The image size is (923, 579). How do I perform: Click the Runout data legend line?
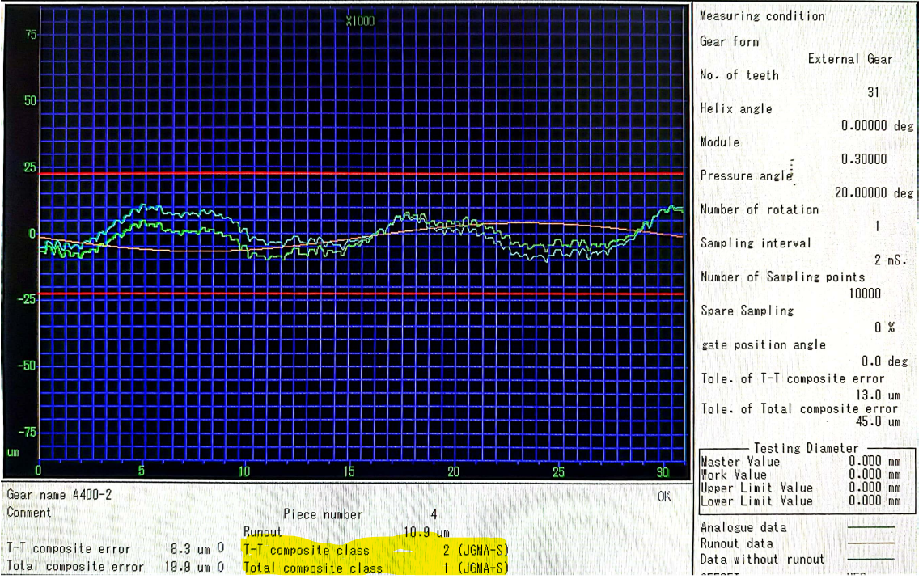tap(870, 543)
